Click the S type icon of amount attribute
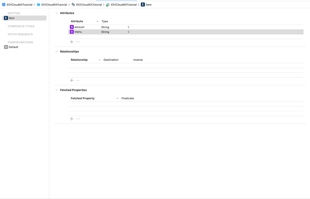The width and height of the screenshot is (310, 199). pos(72,27)
